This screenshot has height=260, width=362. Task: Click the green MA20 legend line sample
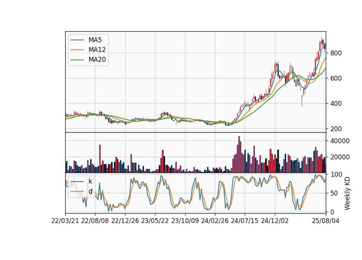77,60
